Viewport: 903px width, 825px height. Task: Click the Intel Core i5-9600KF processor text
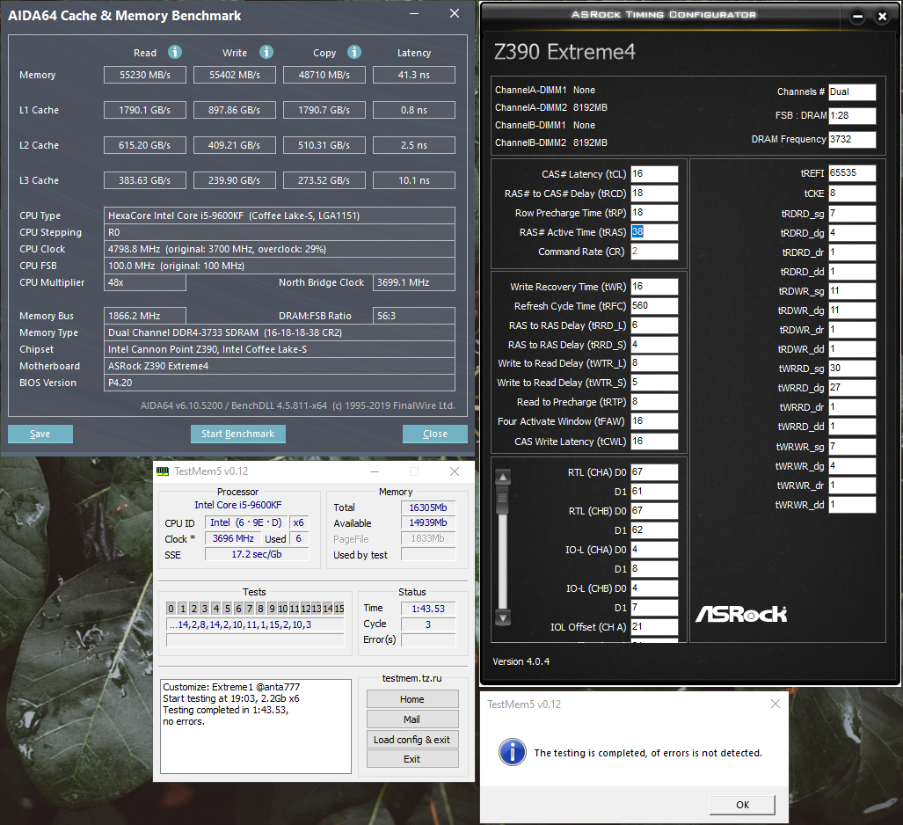238,505
